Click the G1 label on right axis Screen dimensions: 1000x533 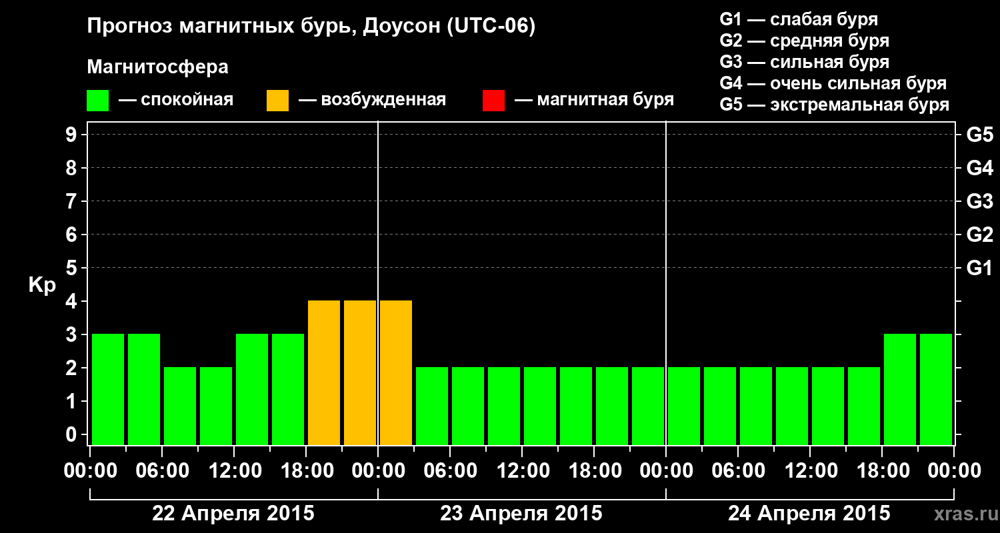pos(979,268)
